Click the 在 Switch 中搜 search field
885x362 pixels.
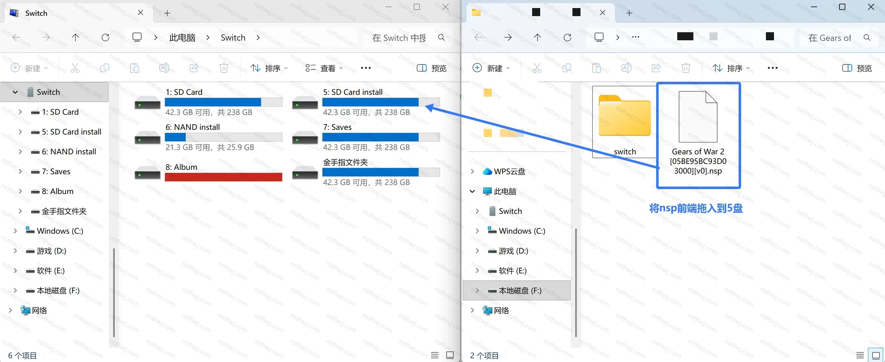[399, 38]
